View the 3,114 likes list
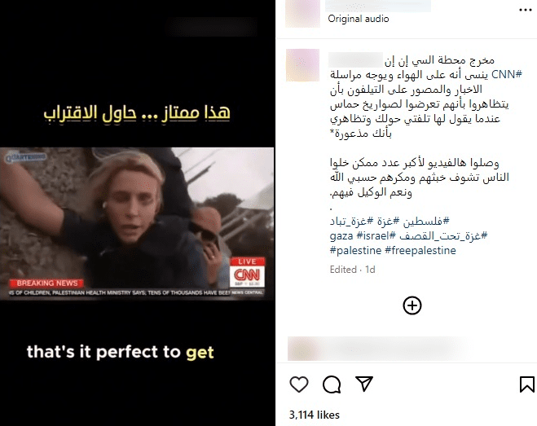The image size is (537, 426). click(314, 415)
